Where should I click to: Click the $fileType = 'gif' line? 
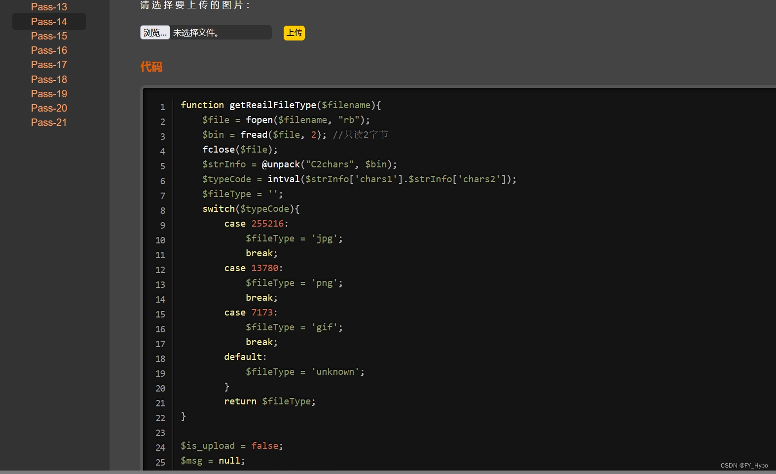[x=294, y=327]
